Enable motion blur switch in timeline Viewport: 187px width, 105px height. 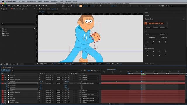pos(95,71)
